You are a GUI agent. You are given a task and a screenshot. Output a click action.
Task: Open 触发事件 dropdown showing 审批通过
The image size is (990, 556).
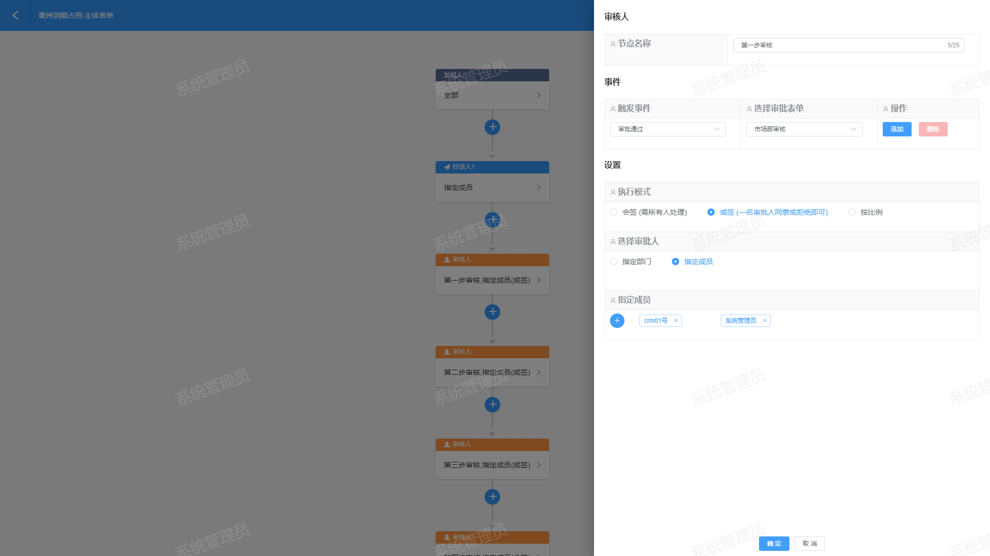(x=668, y=129)
